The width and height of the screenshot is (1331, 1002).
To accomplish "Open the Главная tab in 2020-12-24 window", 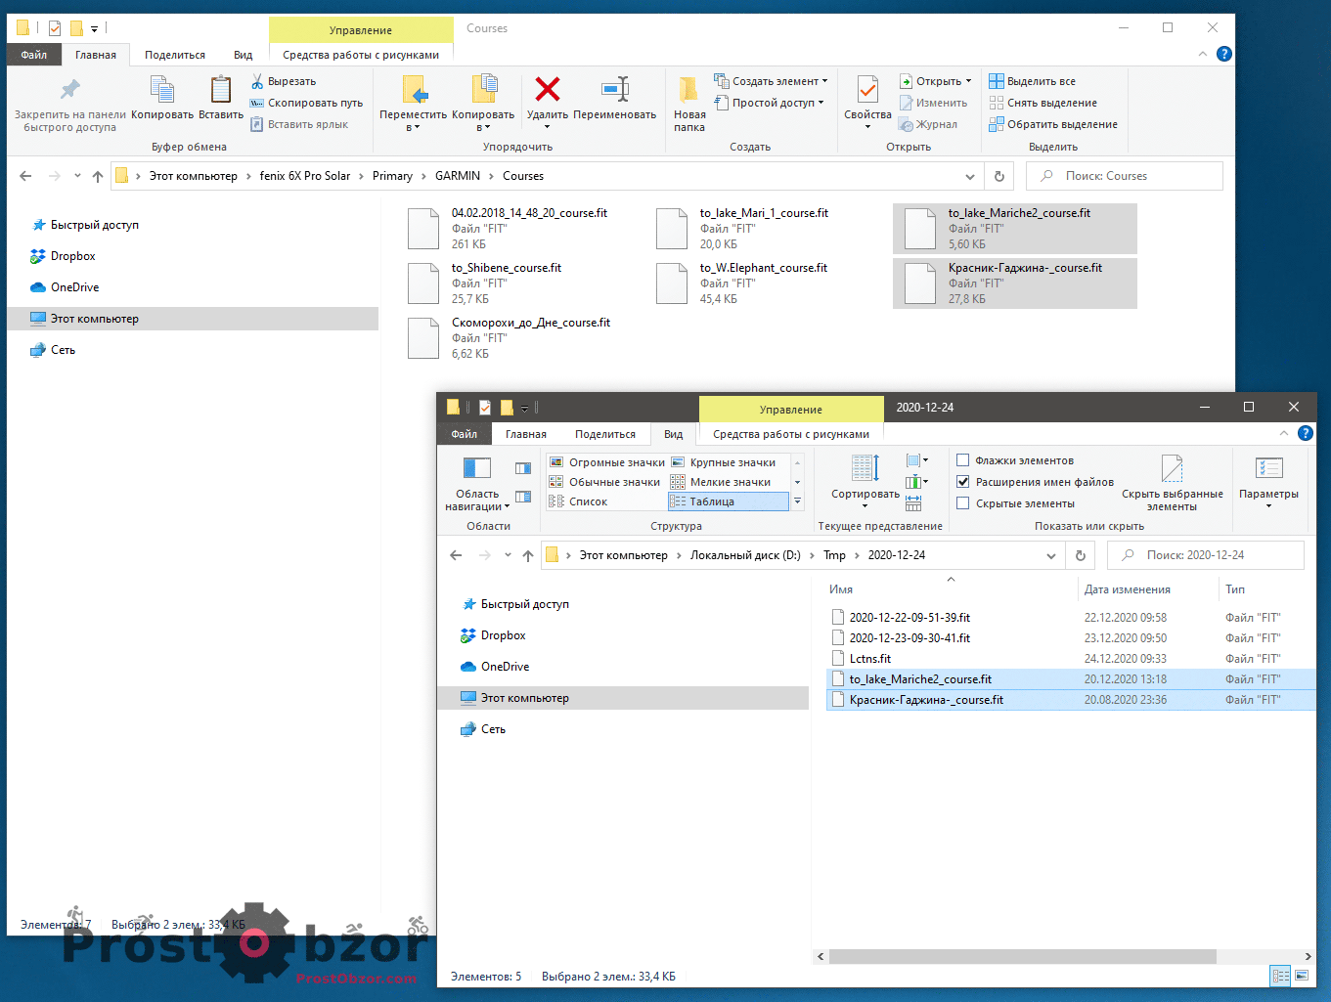I will (x=526, y=434).
